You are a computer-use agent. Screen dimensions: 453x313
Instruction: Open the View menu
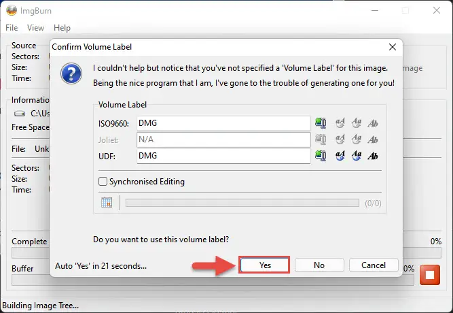click(35, 28)
